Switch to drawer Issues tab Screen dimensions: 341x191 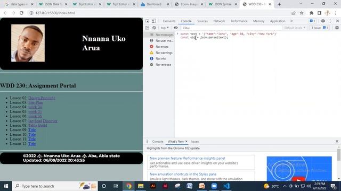(194, 142)
